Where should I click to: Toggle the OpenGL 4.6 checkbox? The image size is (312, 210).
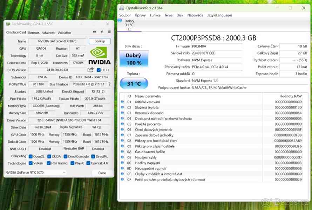click(88, 163)
